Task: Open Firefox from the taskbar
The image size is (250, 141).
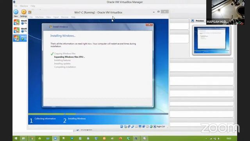Action: click(x=120, y=138)
